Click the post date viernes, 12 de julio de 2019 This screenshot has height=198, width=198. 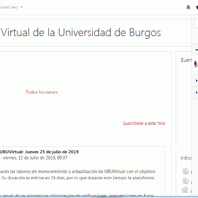35,158
